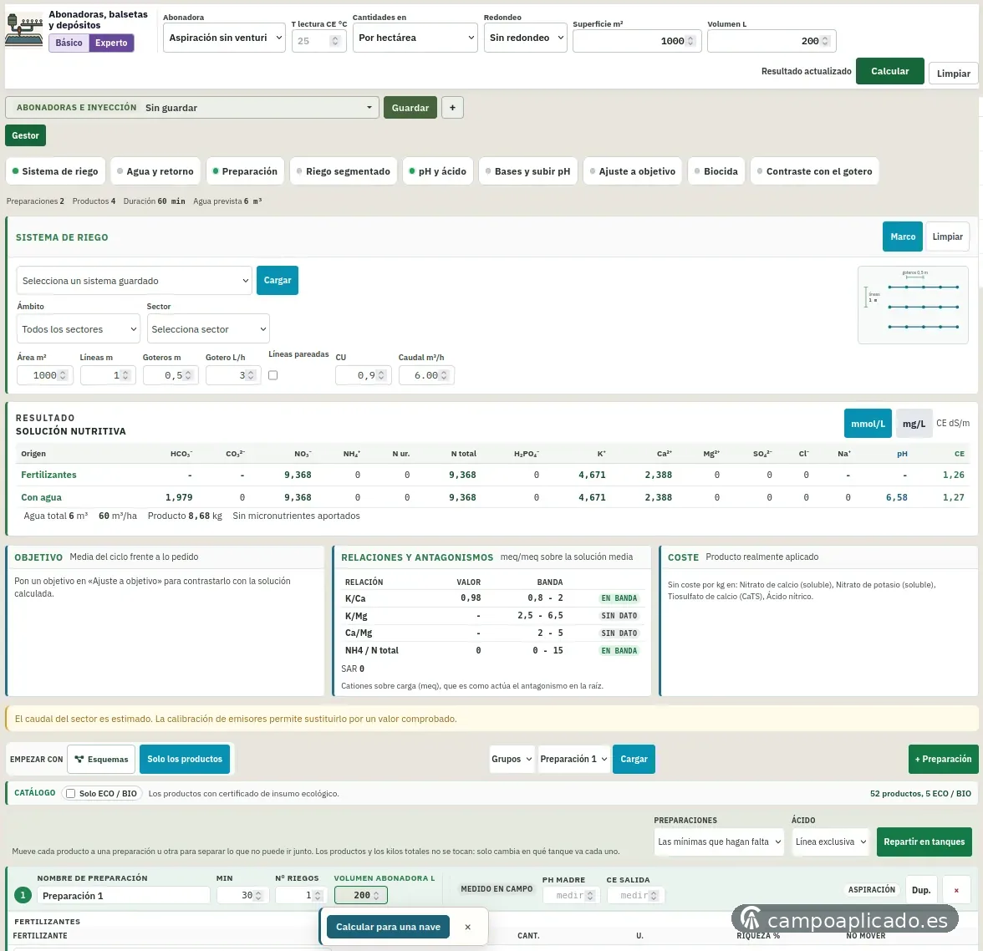Open the Bases y subir pH tab

pyautogui.click(x=528, y=171)
